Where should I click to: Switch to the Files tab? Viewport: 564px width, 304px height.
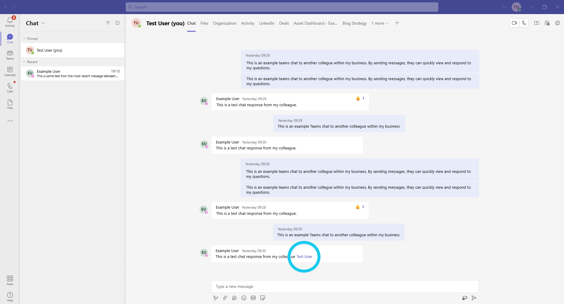[x=204, y=23]
